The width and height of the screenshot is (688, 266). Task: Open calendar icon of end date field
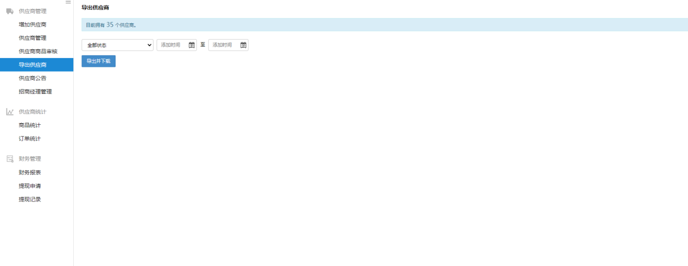coord(243,45)
